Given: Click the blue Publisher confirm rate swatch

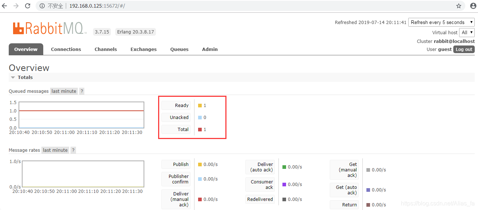Looking at the screenshot, I should pos(200,179).
